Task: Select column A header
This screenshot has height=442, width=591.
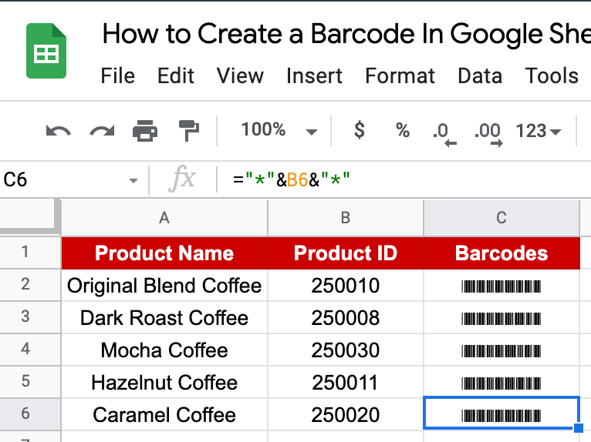Action: click(164, 218)
